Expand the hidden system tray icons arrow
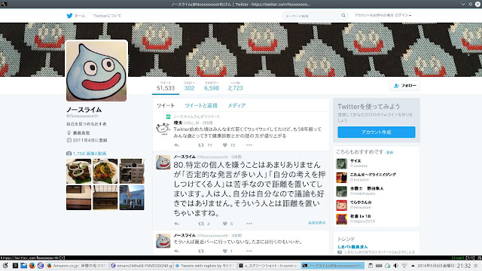The image size is (482, 271). point(413,266)
